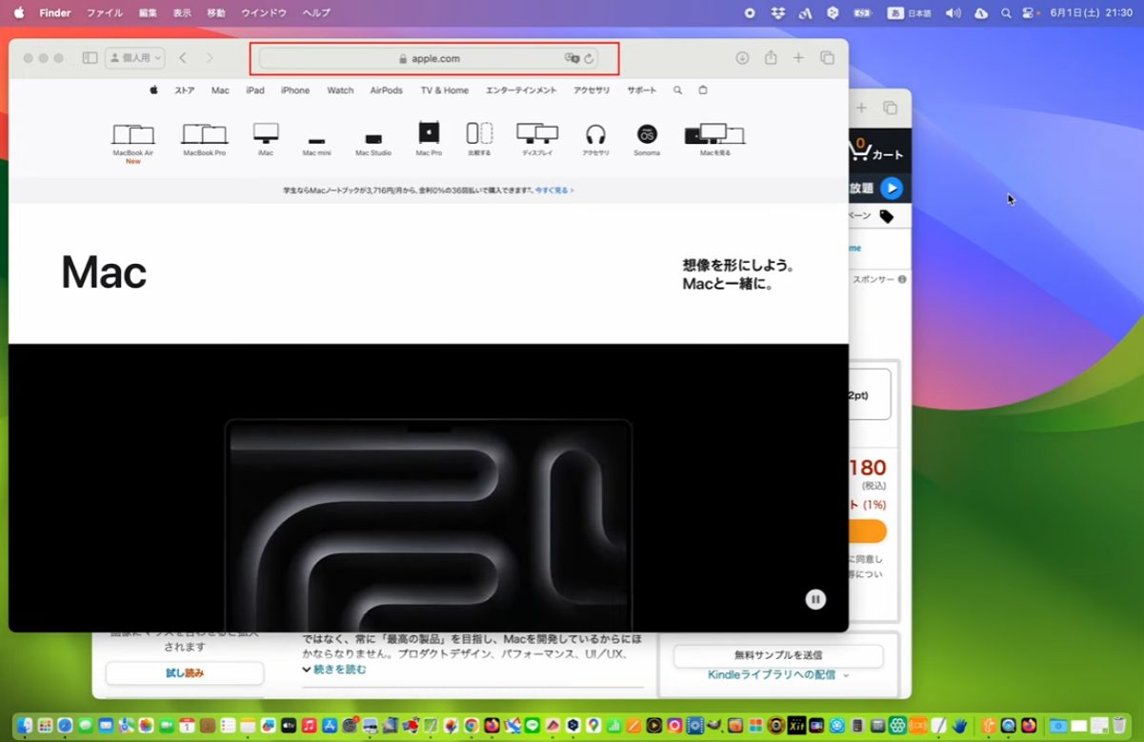Click the 6月1日(土) 21:30 clock

pos(1091,12)
